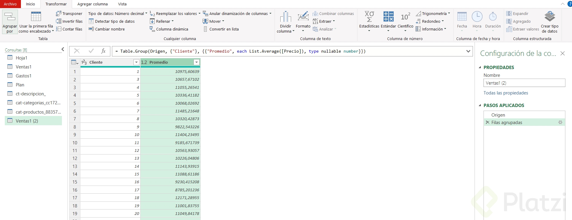Click Detectar tipo de datos
The width and height of the screenshot is (572, 220).
(x=112, y=21)
